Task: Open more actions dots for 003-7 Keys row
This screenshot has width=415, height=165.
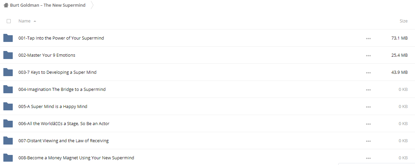Action: (368, 73)
